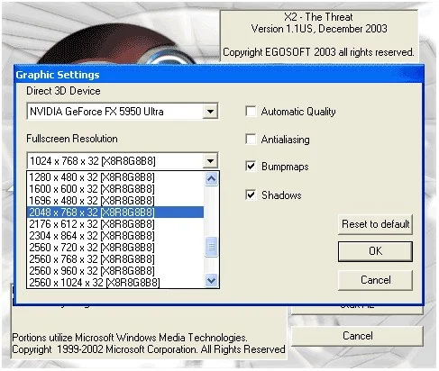Choose 1696 x 480 x 32 resolution
Screen dimensions: 439x371
point(115,201)
